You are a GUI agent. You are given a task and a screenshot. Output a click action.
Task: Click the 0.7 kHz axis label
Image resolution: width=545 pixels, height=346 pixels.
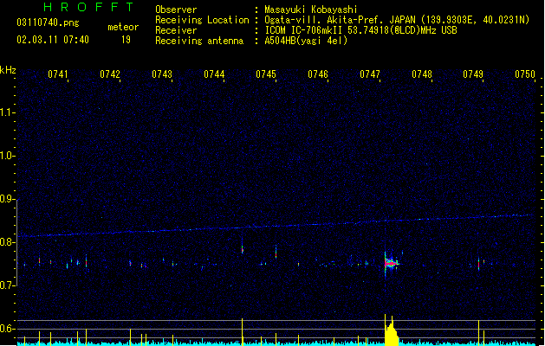(8, 285)
